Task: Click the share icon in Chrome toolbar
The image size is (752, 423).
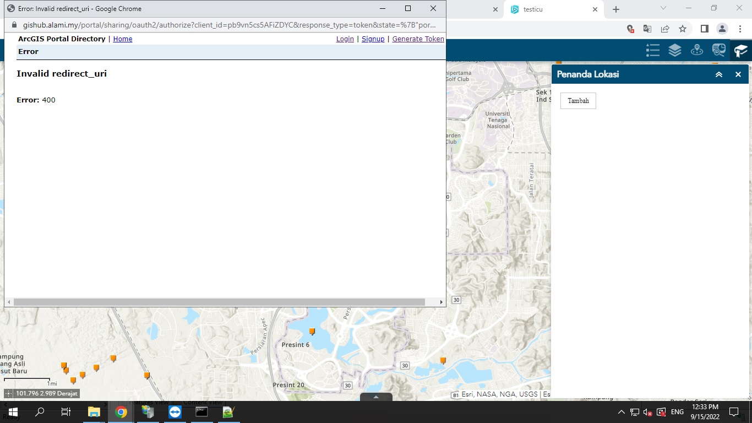Action: coord(665,28)
